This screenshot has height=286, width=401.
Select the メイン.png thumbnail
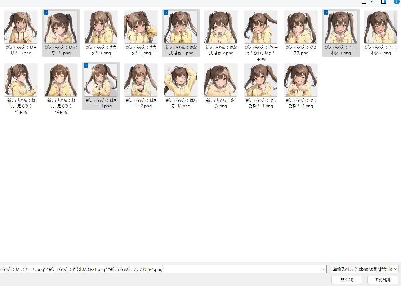click(x=221, y=80)
